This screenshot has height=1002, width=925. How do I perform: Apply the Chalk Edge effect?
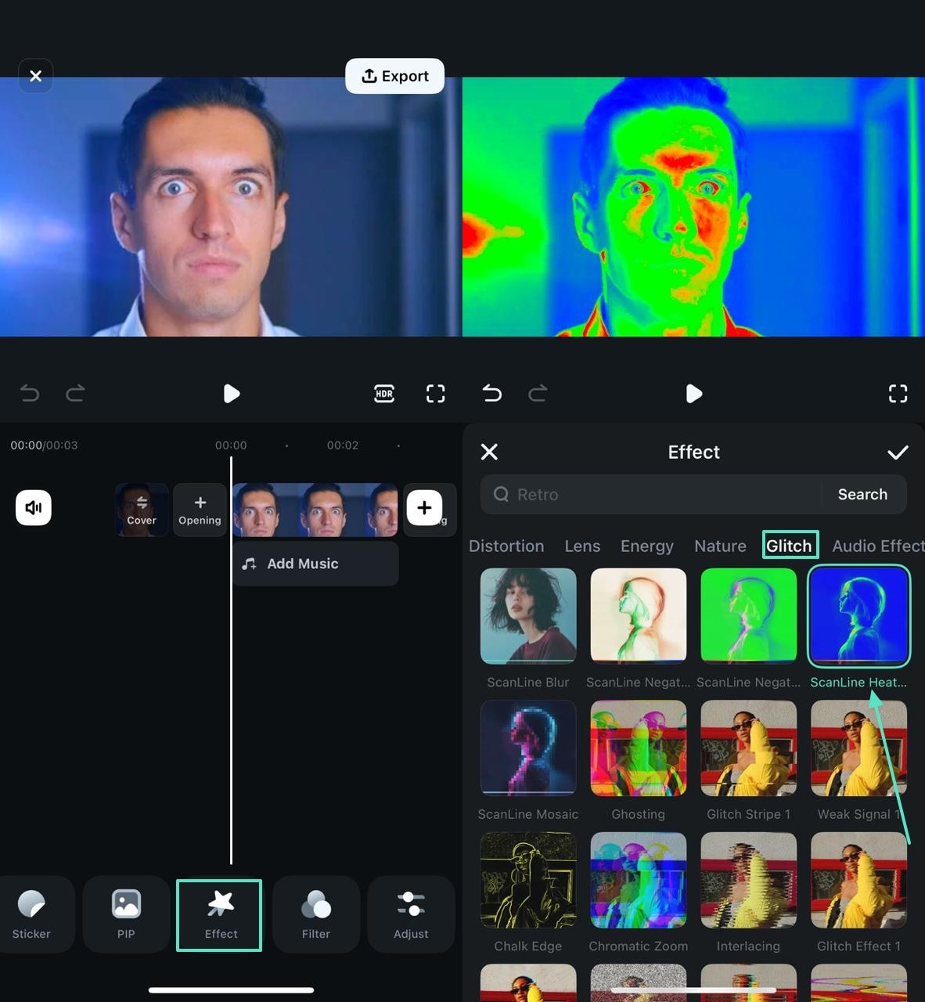(x=528, y=892)
